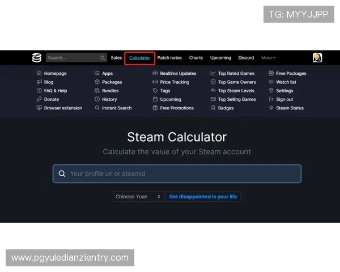This screenshot has width=340, height=272.
Task: Click the Sign out arrow icon
Action: [271, 99]
